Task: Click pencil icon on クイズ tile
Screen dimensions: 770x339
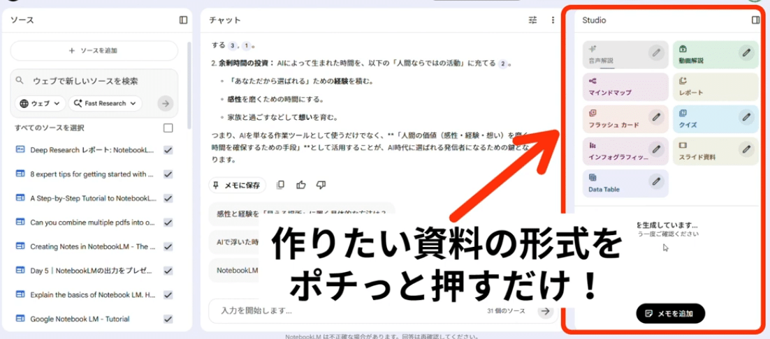Action: [x=746, y=116]
